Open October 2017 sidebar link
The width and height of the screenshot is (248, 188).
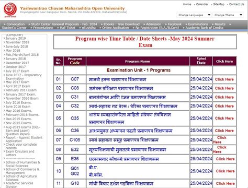coord(16,67)
